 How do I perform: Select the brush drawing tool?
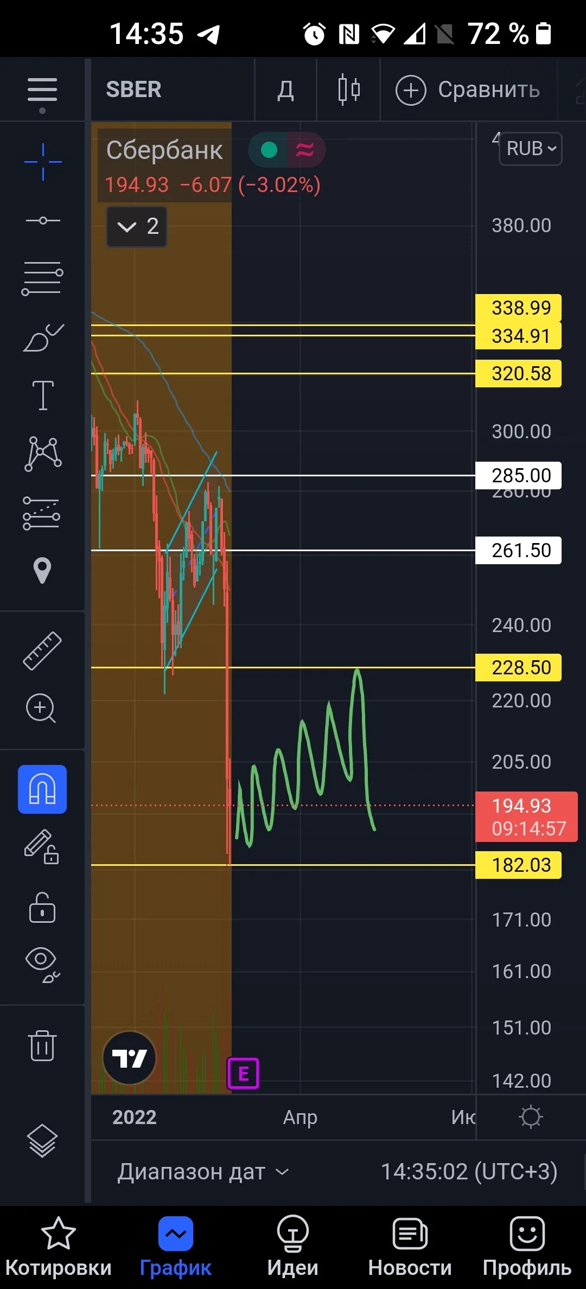point(43,337)
